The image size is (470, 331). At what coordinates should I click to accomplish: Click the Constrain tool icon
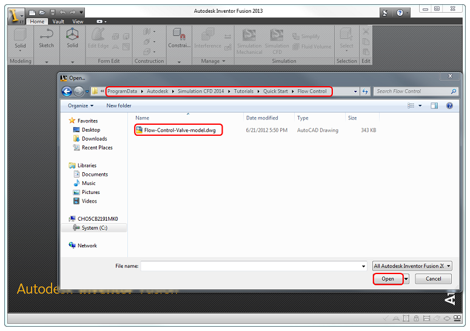(180, 38)
